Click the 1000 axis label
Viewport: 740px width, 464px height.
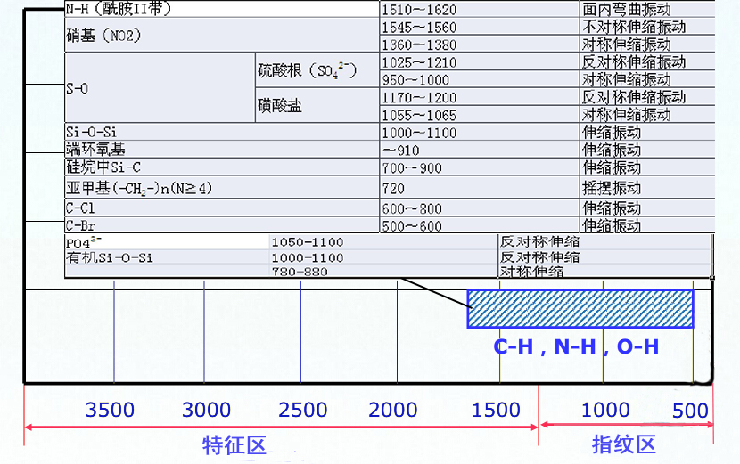point(605,410)
